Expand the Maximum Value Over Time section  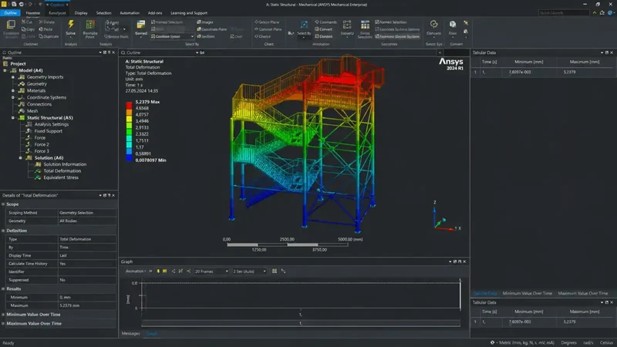coord(3,323)
